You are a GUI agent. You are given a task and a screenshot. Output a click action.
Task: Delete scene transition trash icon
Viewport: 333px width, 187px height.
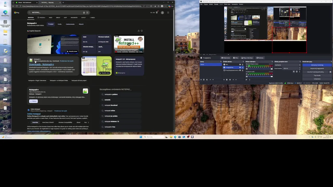click(x=297, y=72)
